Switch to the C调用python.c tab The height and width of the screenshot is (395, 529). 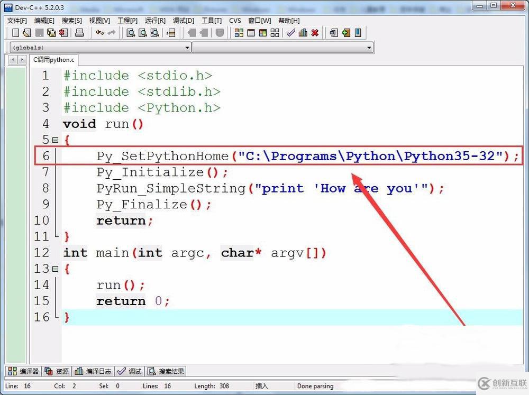(53, 60)
